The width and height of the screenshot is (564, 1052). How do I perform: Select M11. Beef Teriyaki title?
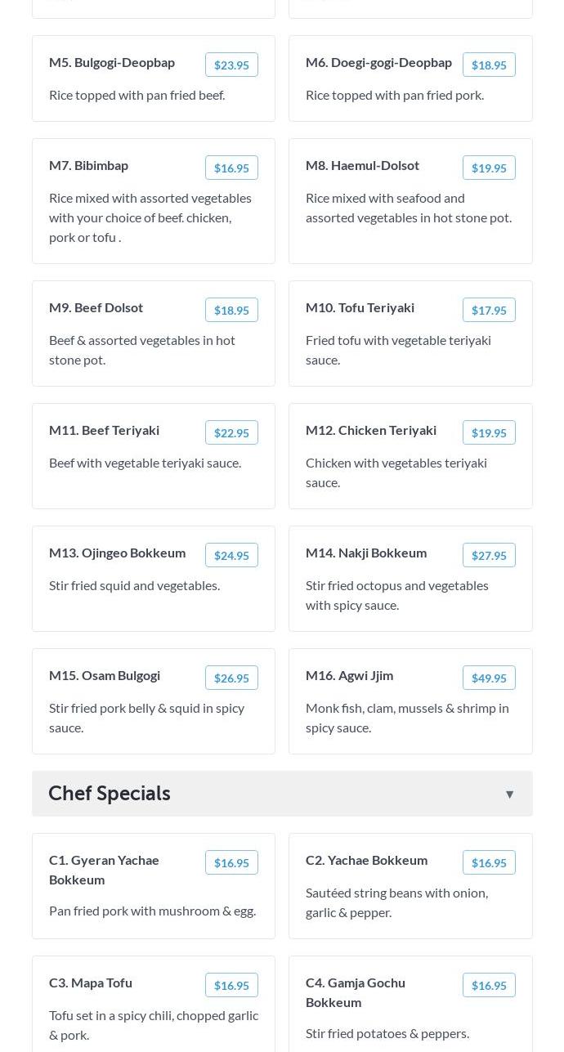pyautogui.click(x=105, y=430)
